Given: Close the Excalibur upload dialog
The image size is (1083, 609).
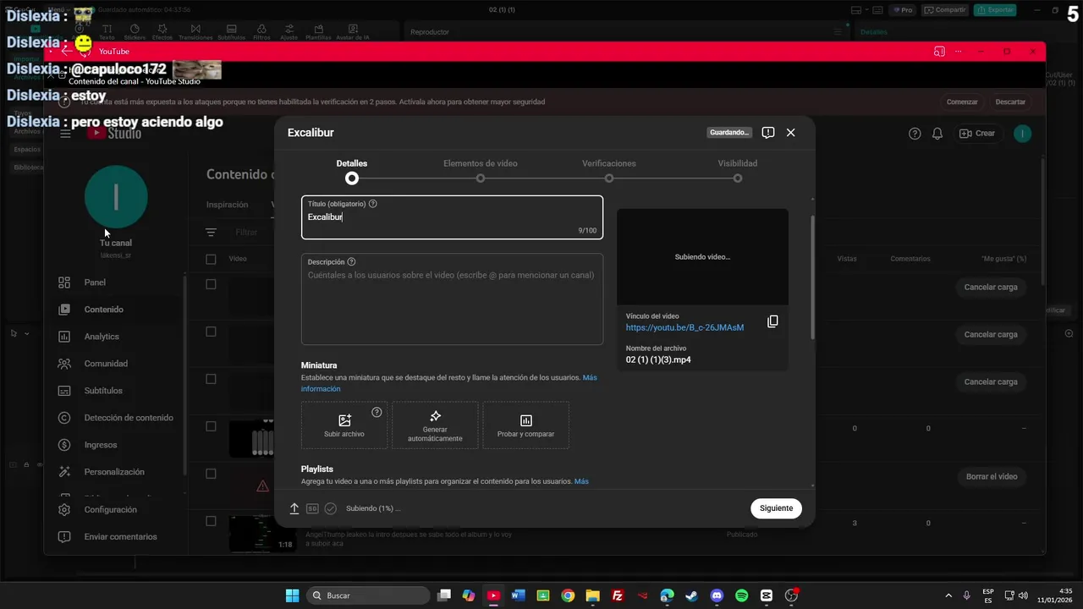Looking at the screenshot, I should click(x=790, y=133).
